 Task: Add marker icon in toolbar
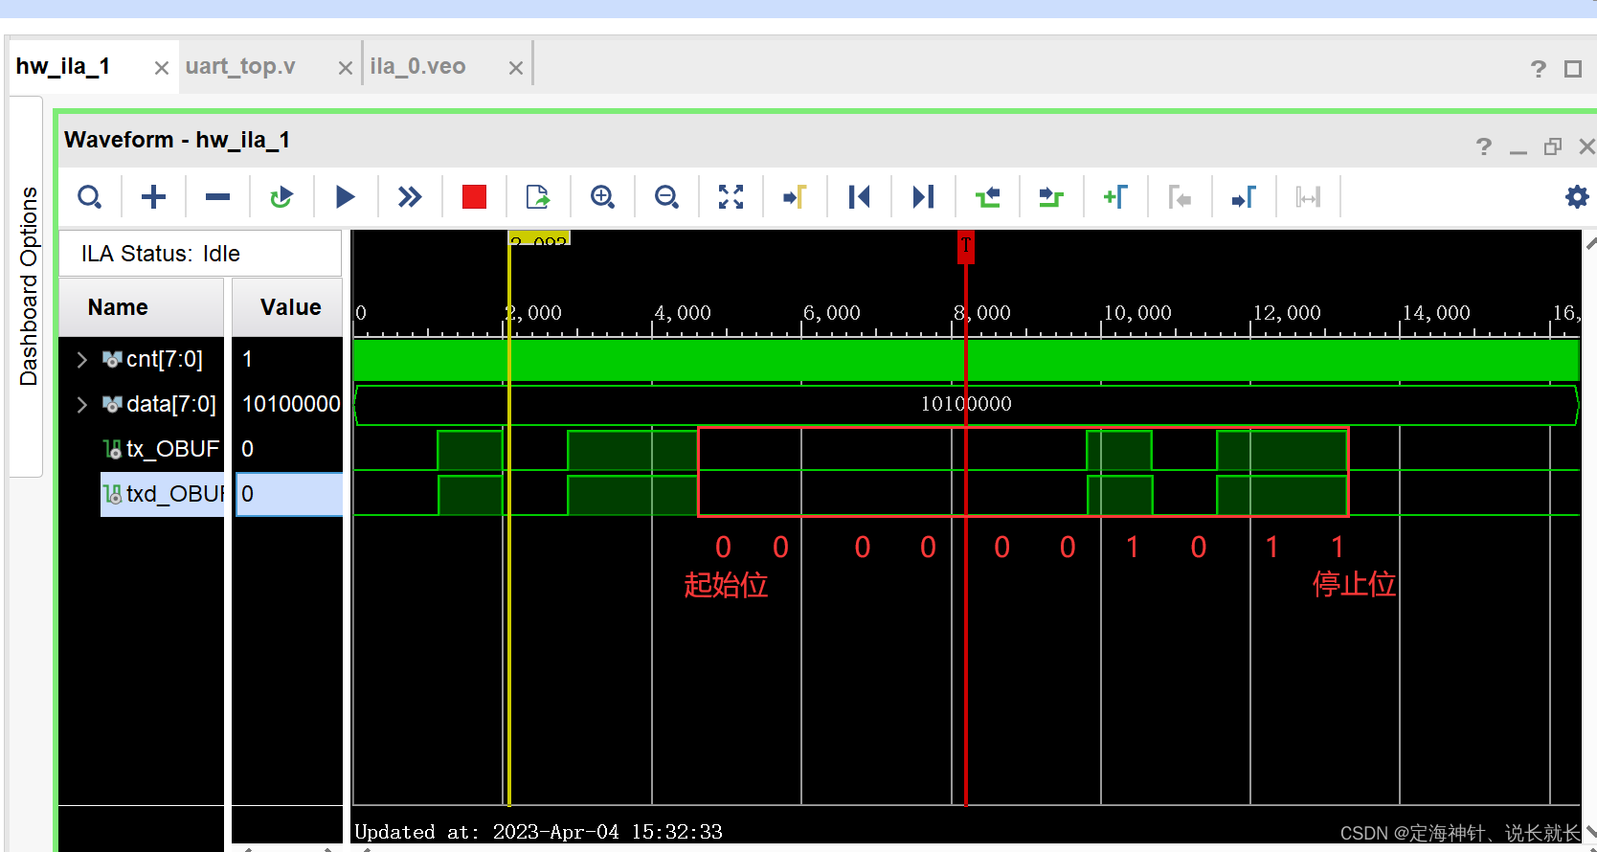1115,197
